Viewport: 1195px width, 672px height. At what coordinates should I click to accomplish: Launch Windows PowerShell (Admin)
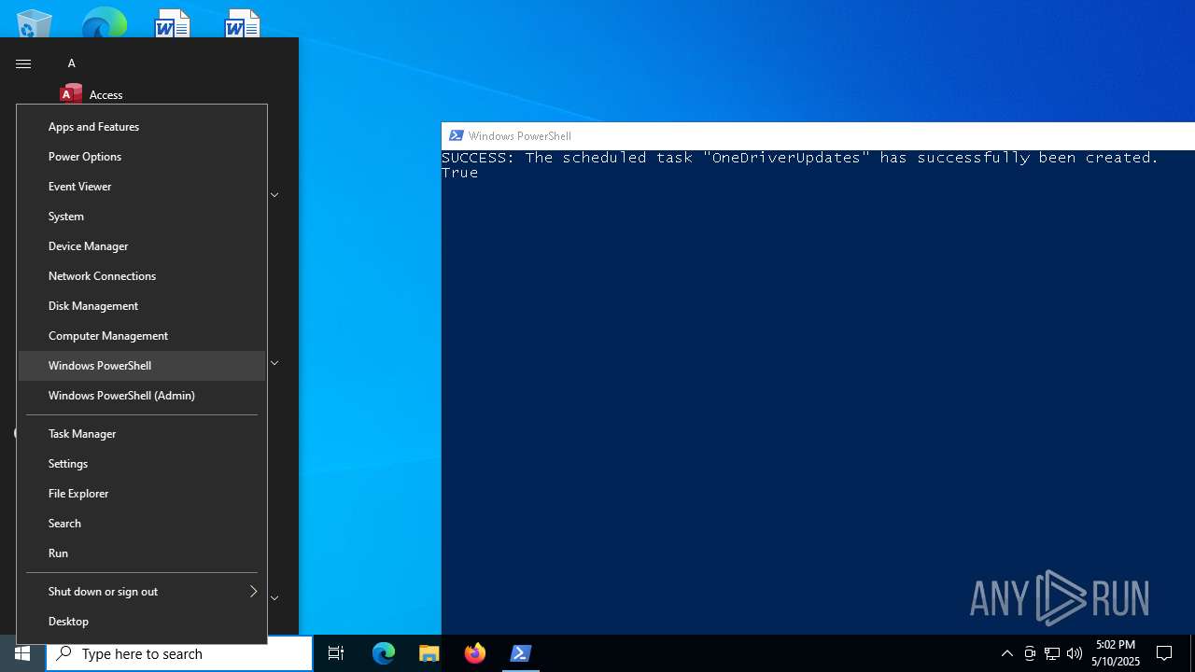[142, 395]
